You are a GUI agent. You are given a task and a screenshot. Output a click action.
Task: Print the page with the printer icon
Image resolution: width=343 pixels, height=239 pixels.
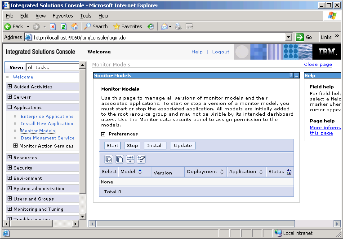(178, 26)
